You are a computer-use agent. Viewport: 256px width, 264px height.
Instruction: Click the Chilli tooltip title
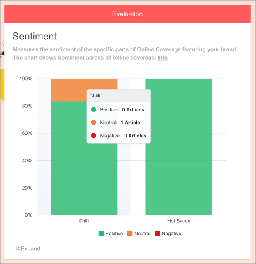coord(95,95)
